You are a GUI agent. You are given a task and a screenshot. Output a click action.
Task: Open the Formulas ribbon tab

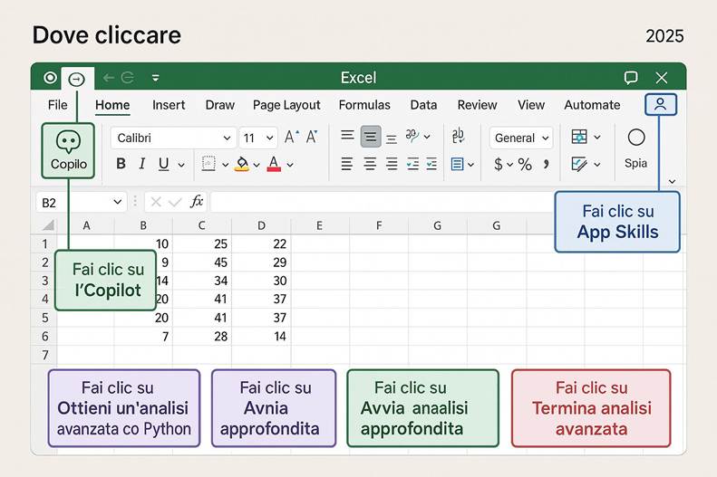click(x=364, y=105)
